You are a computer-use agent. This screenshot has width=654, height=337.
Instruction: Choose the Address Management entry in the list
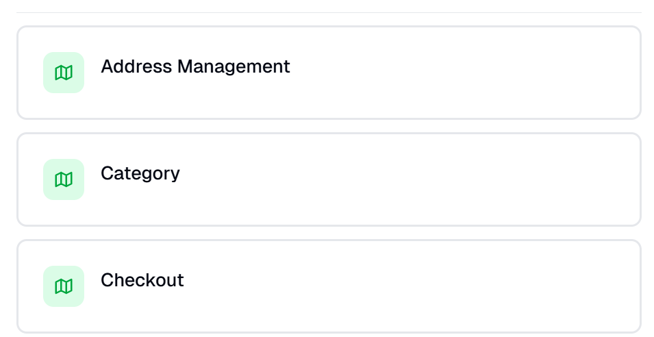195,66
